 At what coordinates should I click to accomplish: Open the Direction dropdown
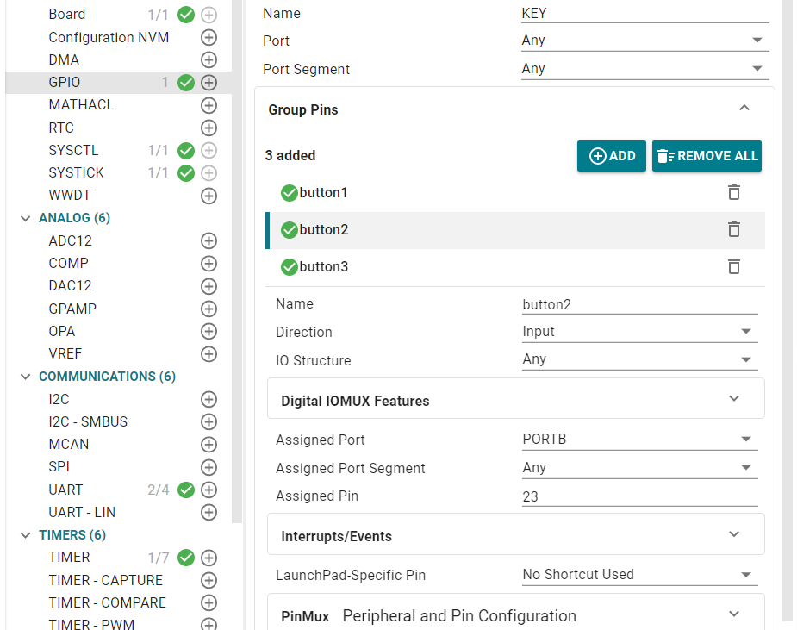(640, 332)
